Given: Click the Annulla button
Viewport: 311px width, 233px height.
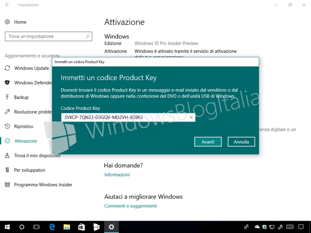Looking at the screenshot, I should (241, 142).
